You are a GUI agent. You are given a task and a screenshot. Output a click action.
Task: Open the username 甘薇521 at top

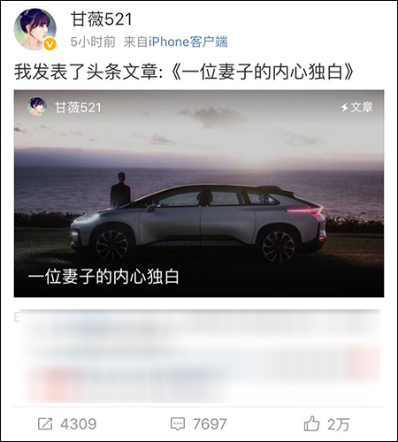pos(101,19)
